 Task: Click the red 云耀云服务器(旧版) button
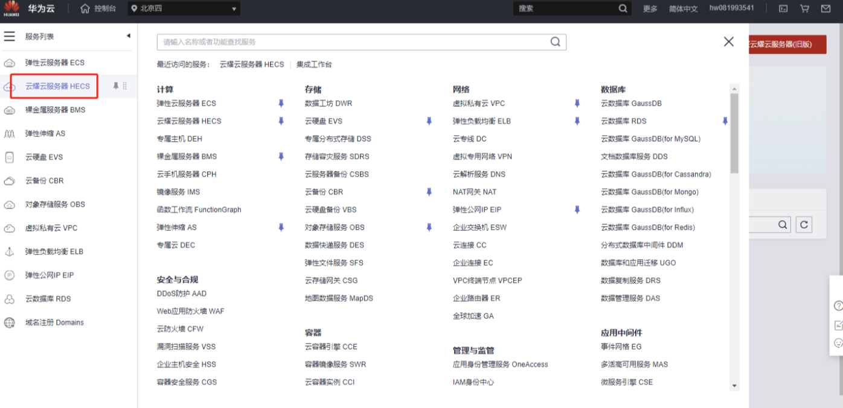point(787,45)
